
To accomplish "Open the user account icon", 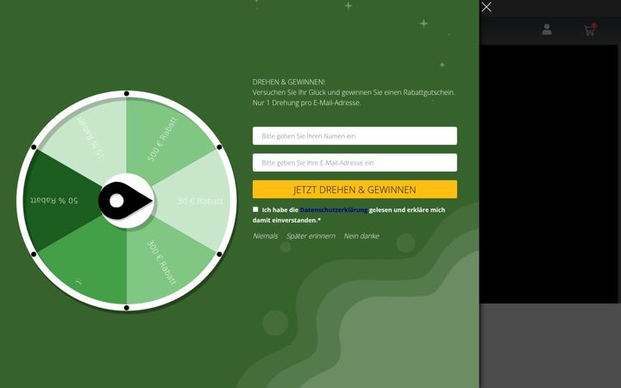I will pyautogui.click(x=547, y=29).
